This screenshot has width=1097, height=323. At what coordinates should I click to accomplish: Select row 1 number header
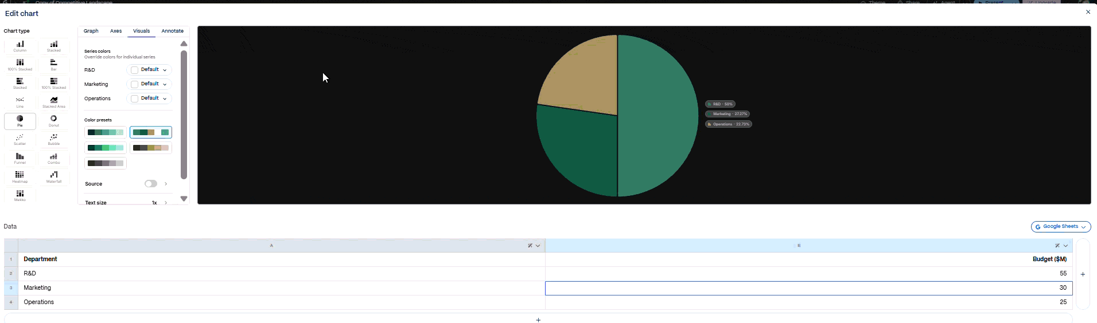coord(11,259)
